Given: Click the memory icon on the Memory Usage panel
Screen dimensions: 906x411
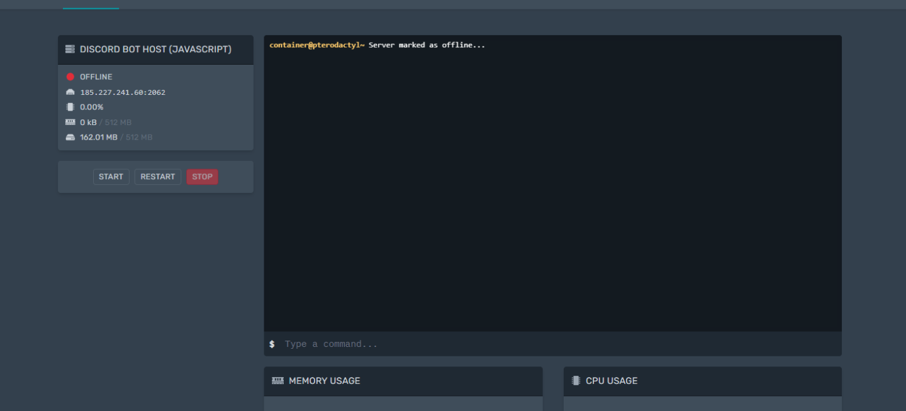Looking at the screenshot, I should pyautogui.click(x=277, y=381).
